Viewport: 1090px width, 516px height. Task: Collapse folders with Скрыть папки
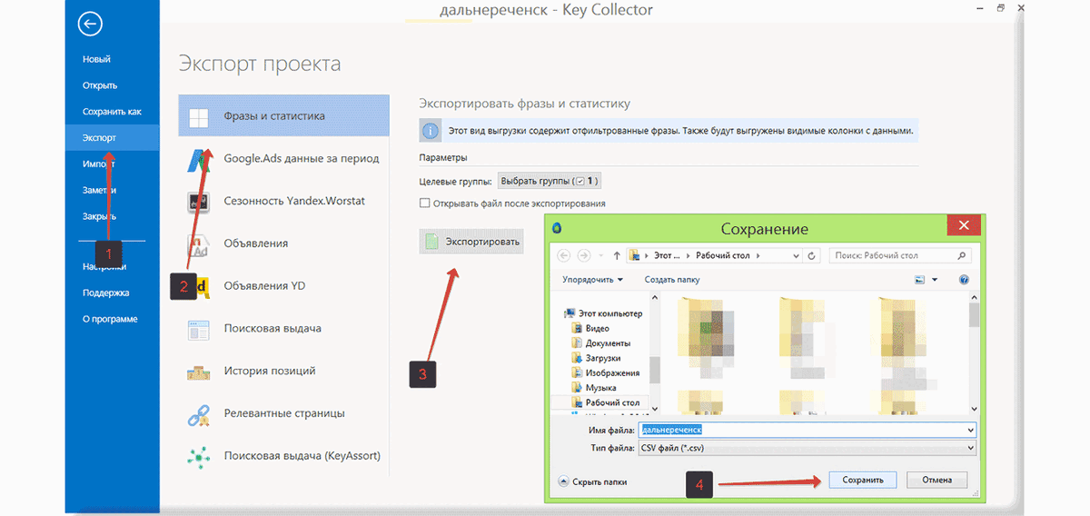click(x=593, y=481)
